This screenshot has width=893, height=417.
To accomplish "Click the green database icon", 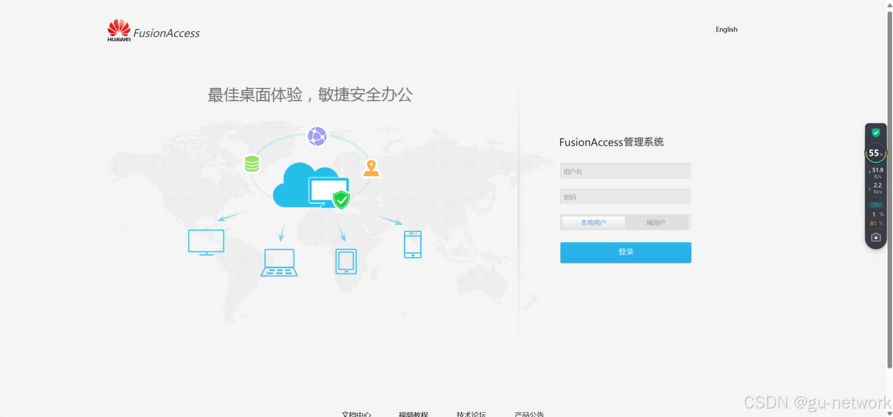I will 252,164.
